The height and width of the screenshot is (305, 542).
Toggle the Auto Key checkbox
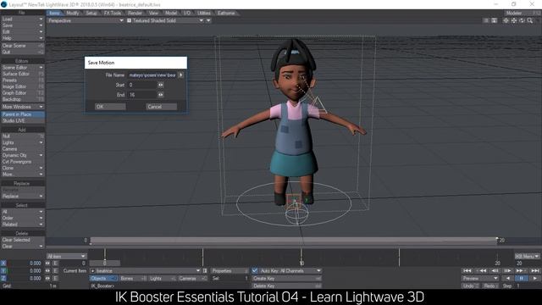255,271
